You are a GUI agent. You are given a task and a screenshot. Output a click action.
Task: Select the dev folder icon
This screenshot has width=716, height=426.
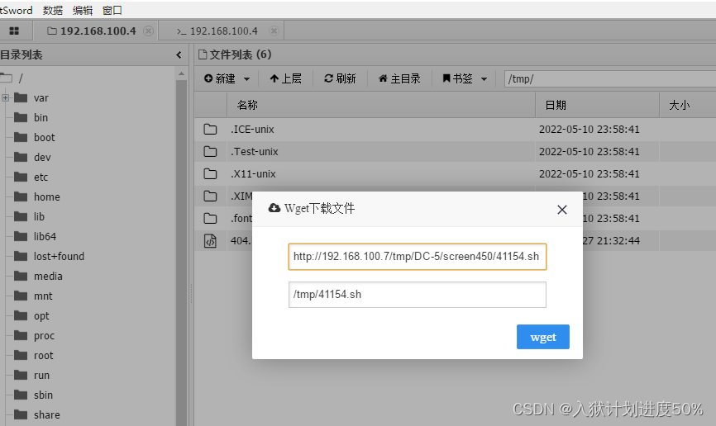pos(21,158)
